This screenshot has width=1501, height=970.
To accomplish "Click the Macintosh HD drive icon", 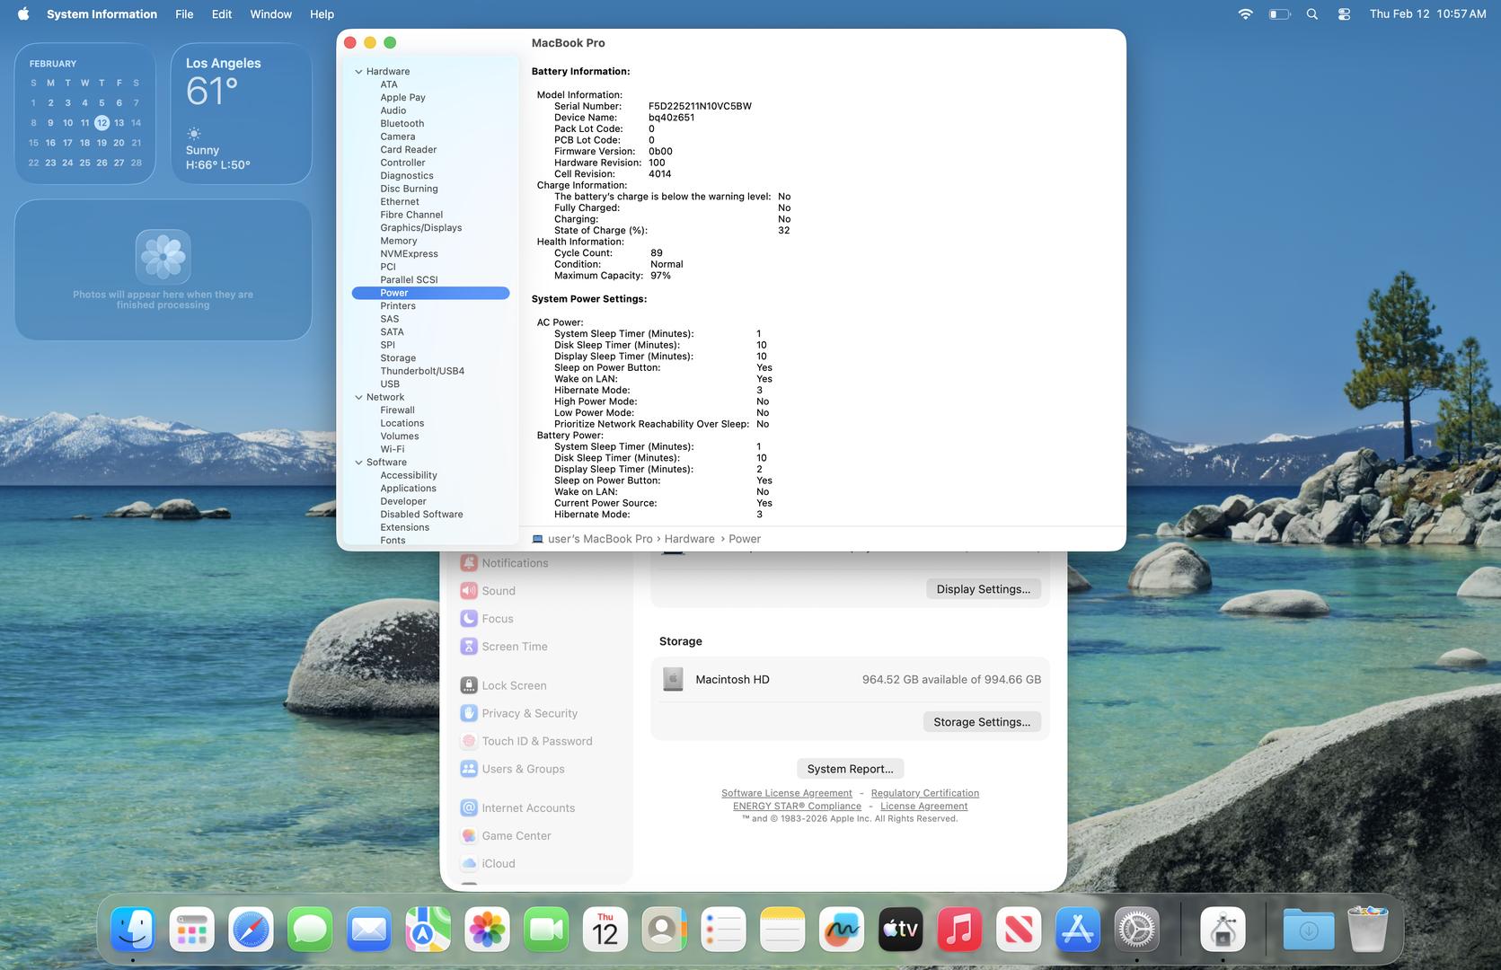I will coord(673,680).
